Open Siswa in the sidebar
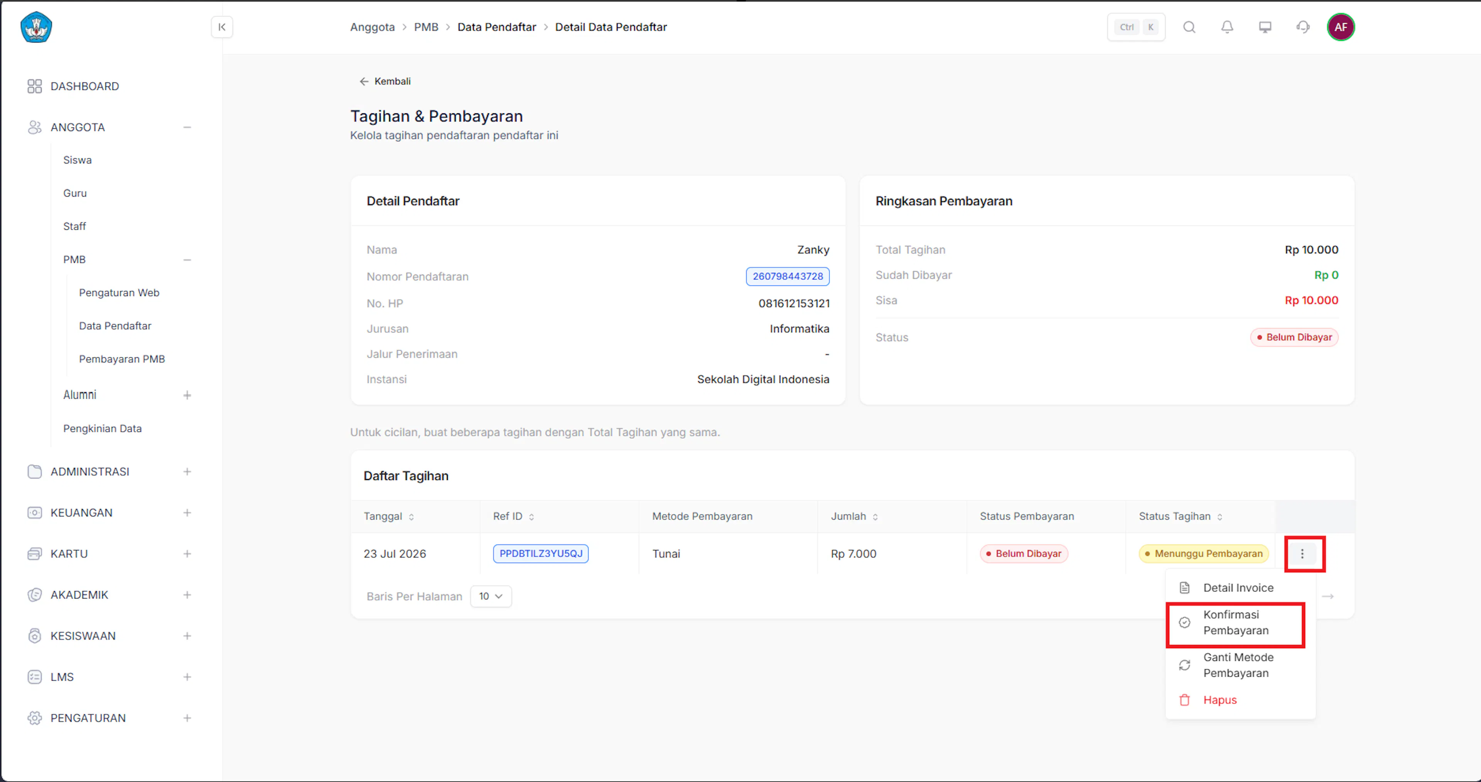This screenshot has height=782, width=1481. [78, 160]
